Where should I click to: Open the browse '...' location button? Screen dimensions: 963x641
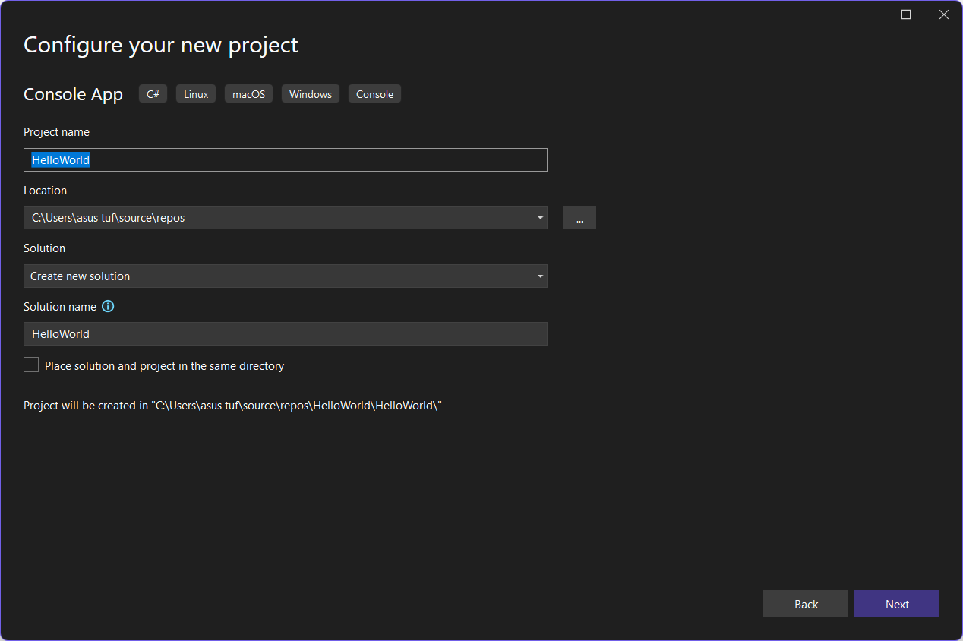(x=579, y=218)
